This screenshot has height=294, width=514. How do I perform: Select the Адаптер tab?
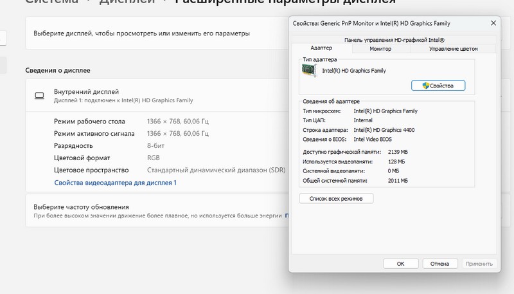(x=321, y=49)
